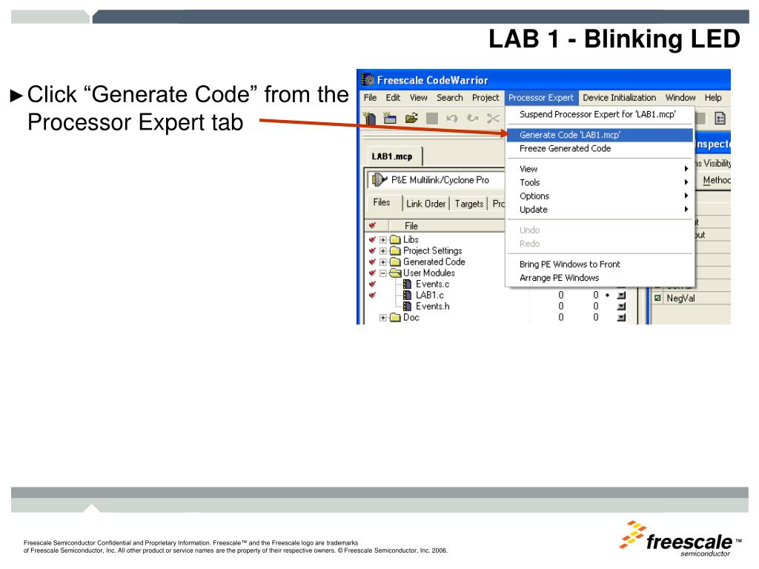This screenshot has width=759, height=569.
Task: Click the Undo arrow toolbar icon
Action: [x=452, y=119]
